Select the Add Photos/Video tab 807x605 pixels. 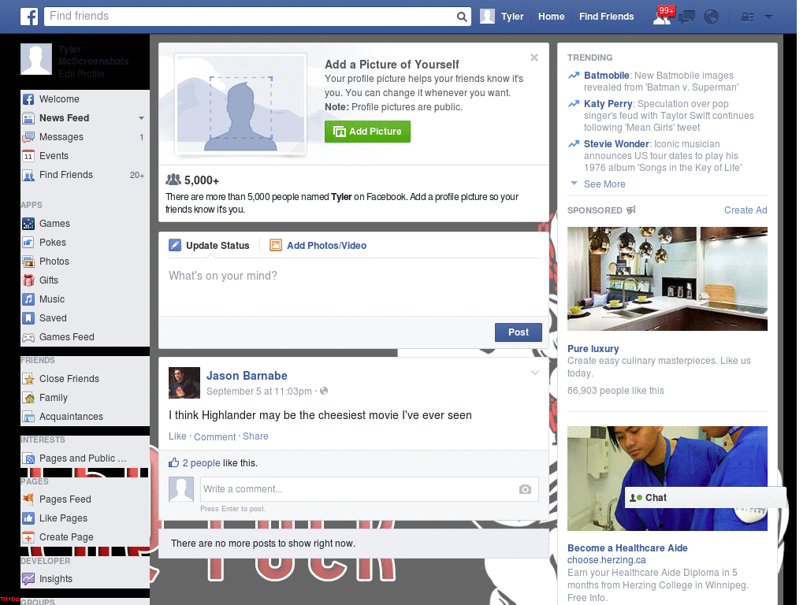coord(318,246)
